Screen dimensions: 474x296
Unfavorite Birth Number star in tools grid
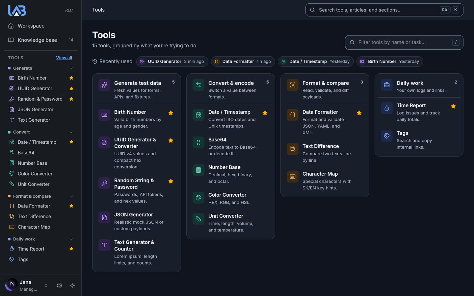171,113
